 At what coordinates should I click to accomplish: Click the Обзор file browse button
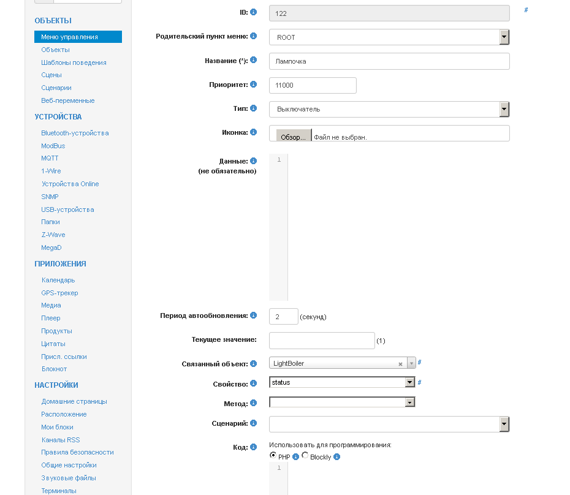(x=293, y=137)
